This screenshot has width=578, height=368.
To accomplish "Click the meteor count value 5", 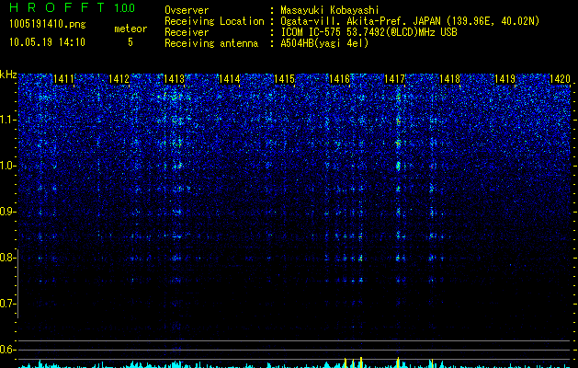I will (130, 42).
